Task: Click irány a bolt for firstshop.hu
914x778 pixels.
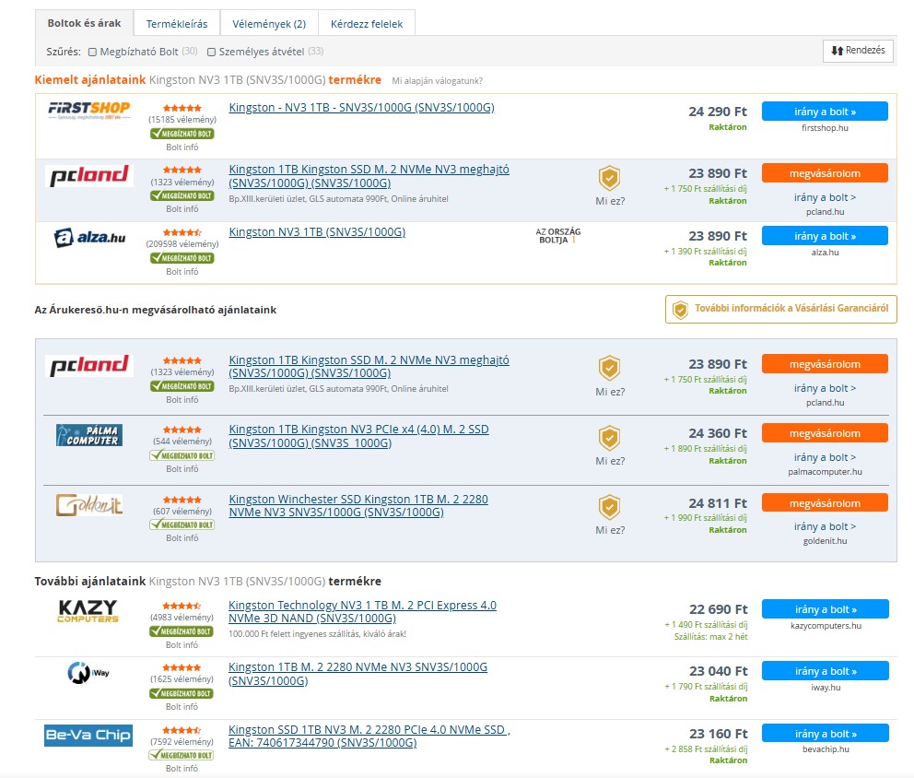Action: pos(825,112)
